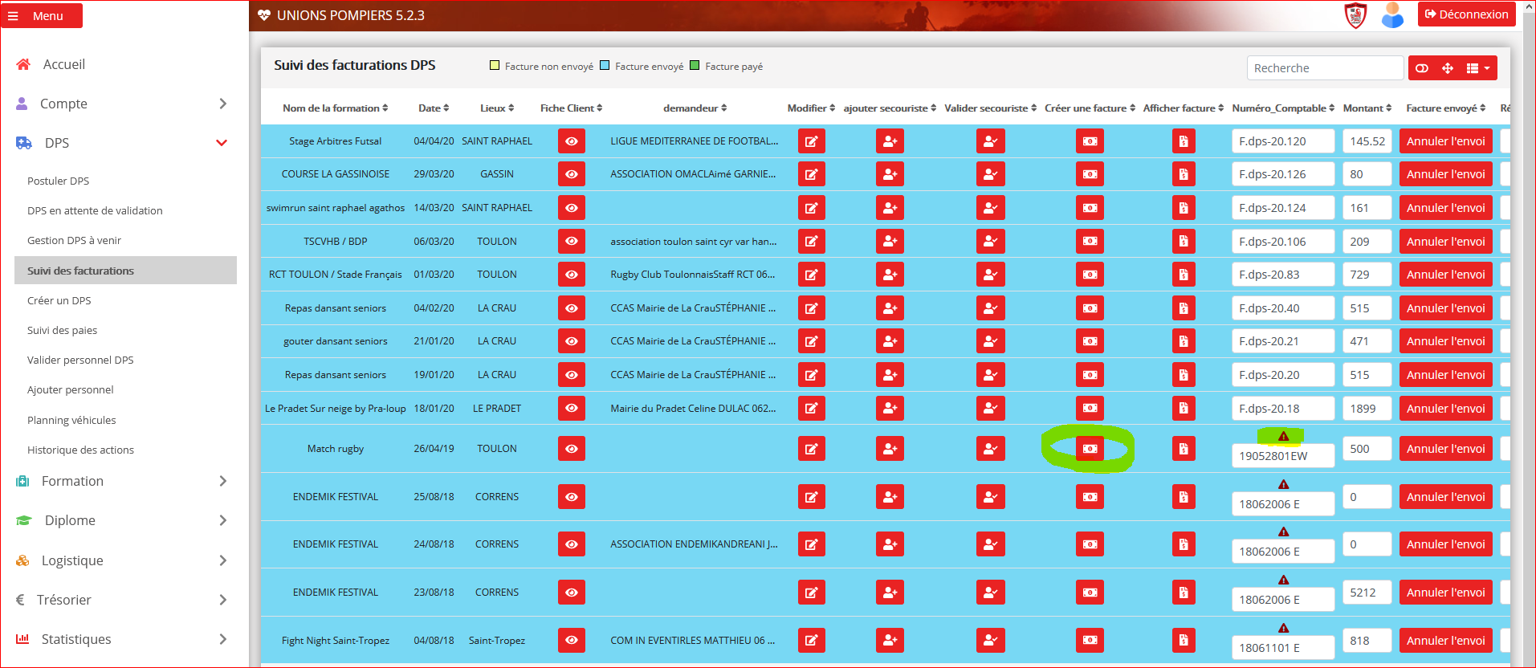The height and width of the screenshot is (668, 1536).
Task: Create an invoice for Match rugby
Action: coord(1090,448)
